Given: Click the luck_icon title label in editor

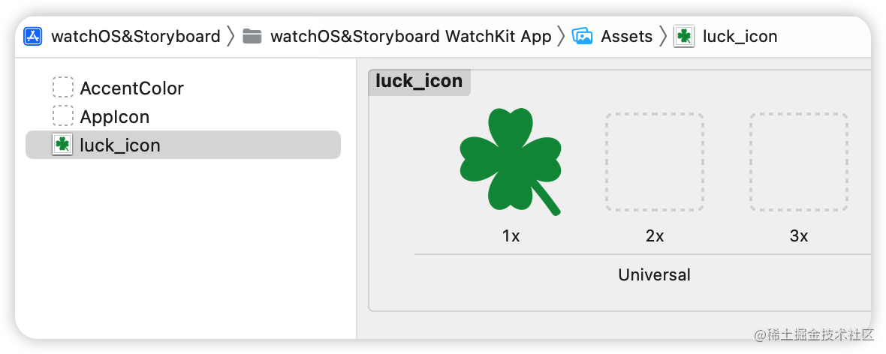Looking at the screenshot, I should pos(419,81).
